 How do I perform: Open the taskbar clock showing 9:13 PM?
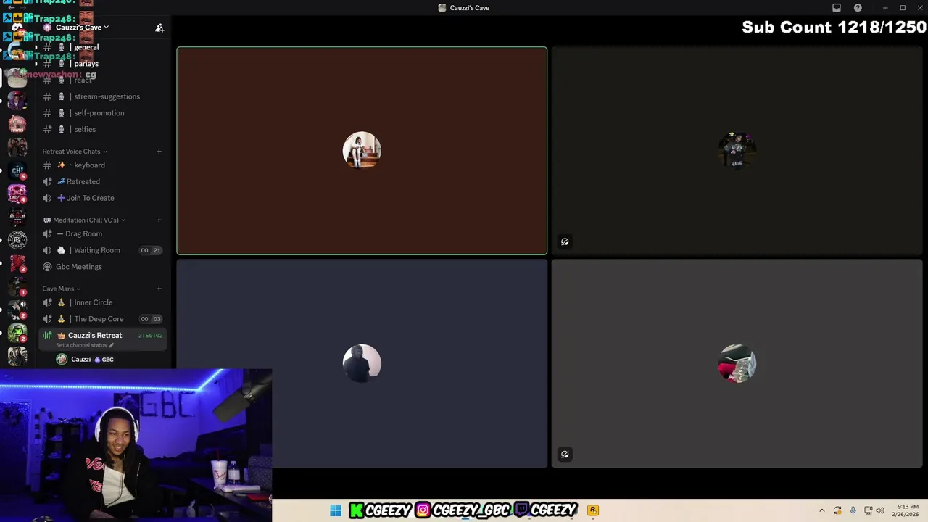pos(907,510)
